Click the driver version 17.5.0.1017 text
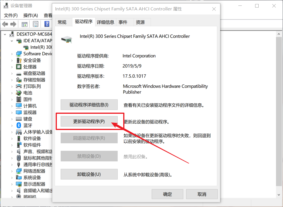The image size is (283, 207). click(x=134, y=76)
